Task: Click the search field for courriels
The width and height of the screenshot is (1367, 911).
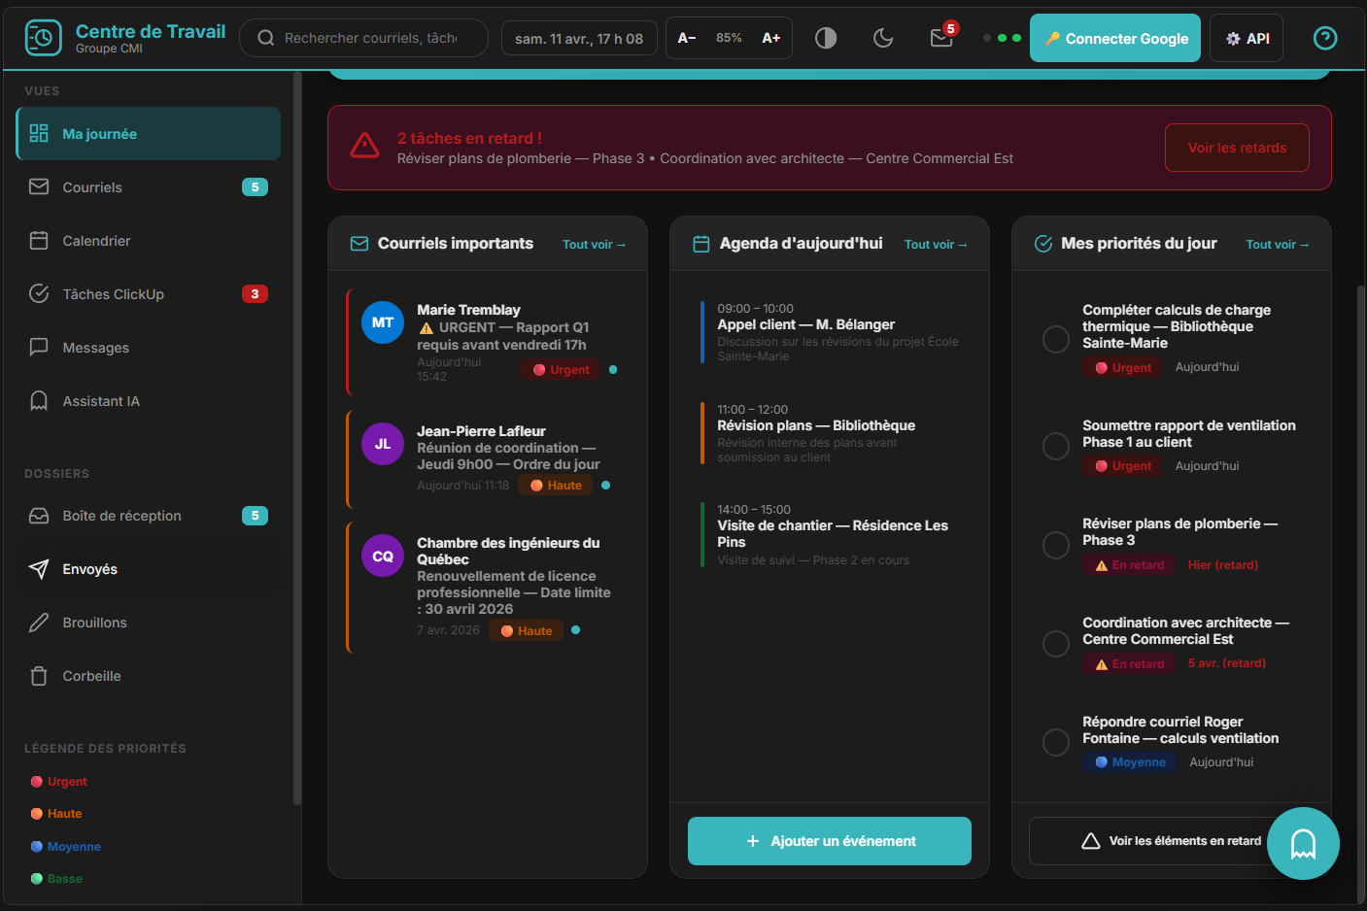Action: (x=369, y=38)
